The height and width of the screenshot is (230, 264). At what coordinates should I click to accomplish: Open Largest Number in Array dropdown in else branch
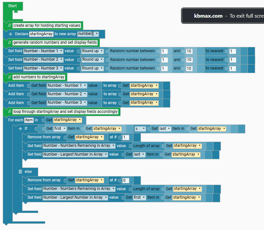pos(75,197)
